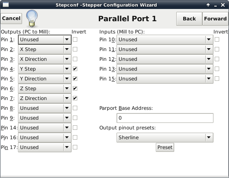Expand the Pin 3 X Direction dropdown
Screen dimensions: 229x178
tap(45, 59)
